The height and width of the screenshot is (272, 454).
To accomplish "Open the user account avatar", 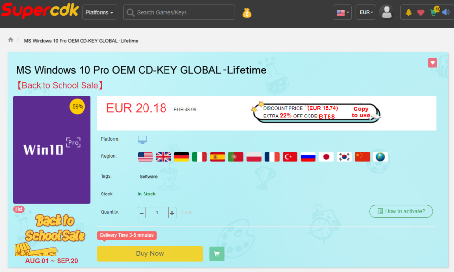I will (x=387, y=12).
